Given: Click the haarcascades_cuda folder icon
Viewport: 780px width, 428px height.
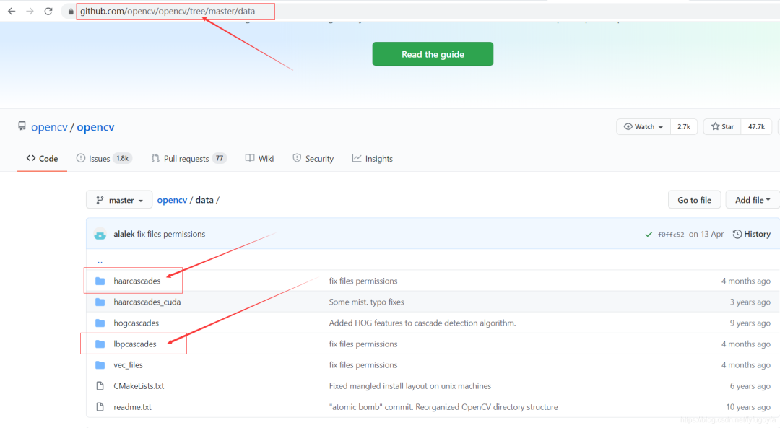Looking at the screenshot, I should [x=100, y=302].
